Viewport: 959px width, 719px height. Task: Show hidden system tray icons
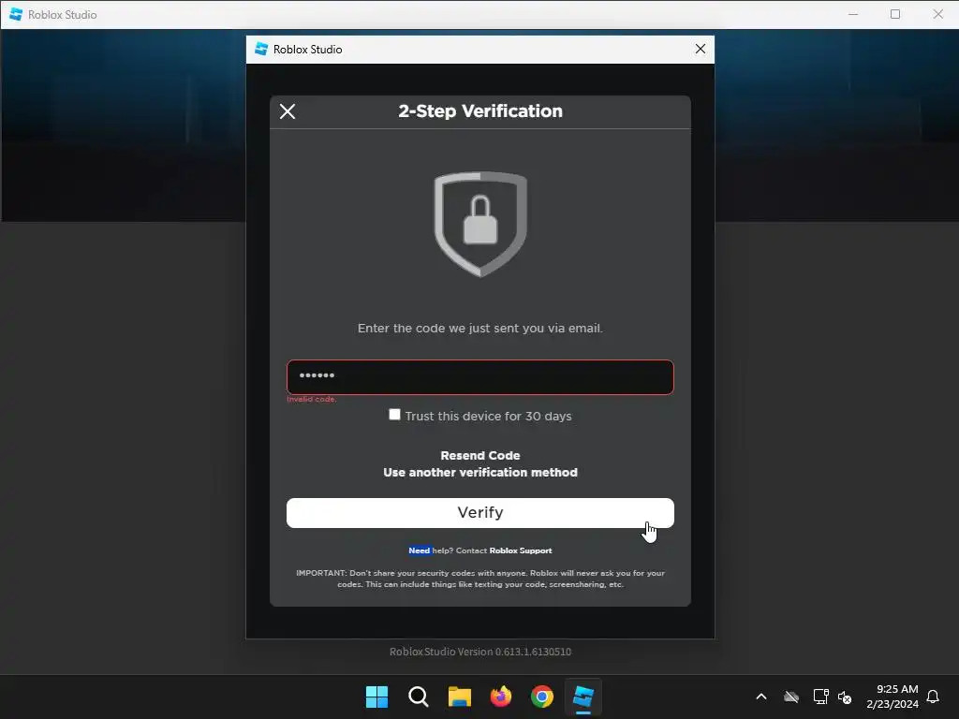point(761,697)
